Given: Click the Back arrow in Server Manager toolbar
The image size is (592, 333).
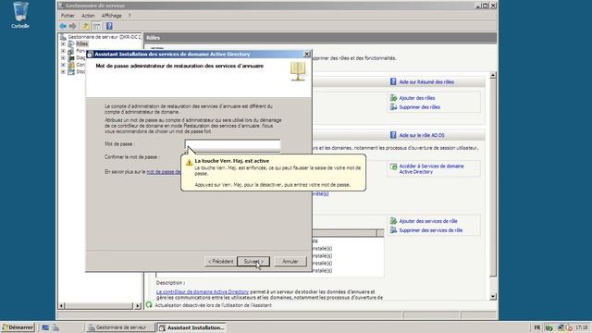Looking at the screenshot, I should pos(63,26).
